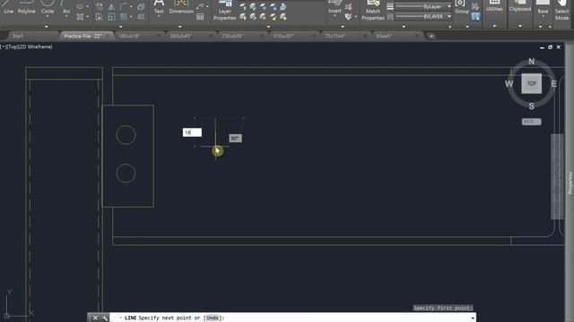Expand the Layers panel flyout
Screen dimensions: 574x322
pyautogui.click(x=268, y=27)
